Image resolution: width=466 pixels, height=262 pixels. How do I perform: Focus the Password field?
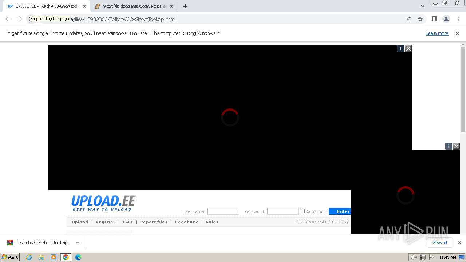point(283,211)
